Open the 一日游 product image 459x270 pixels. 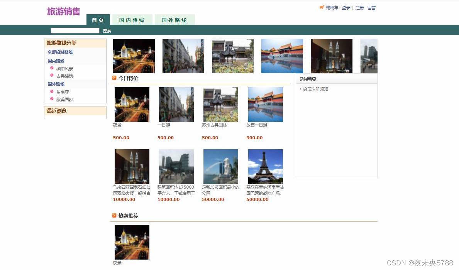point(176,105)
